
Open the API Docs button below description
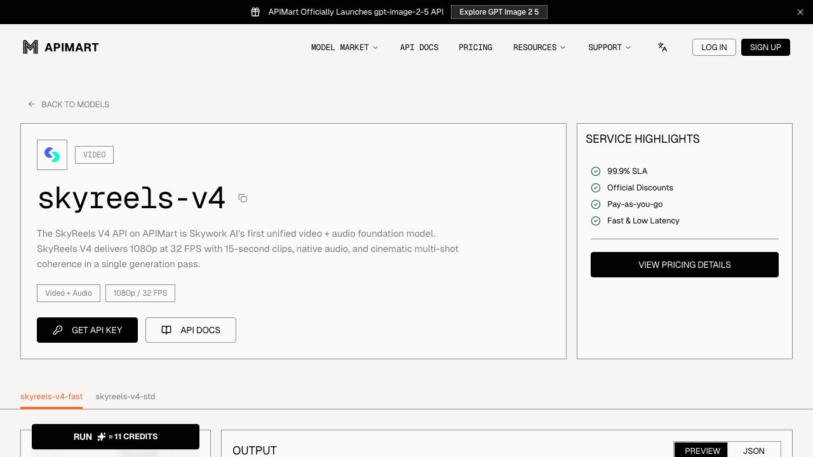[x=191, y=330]
